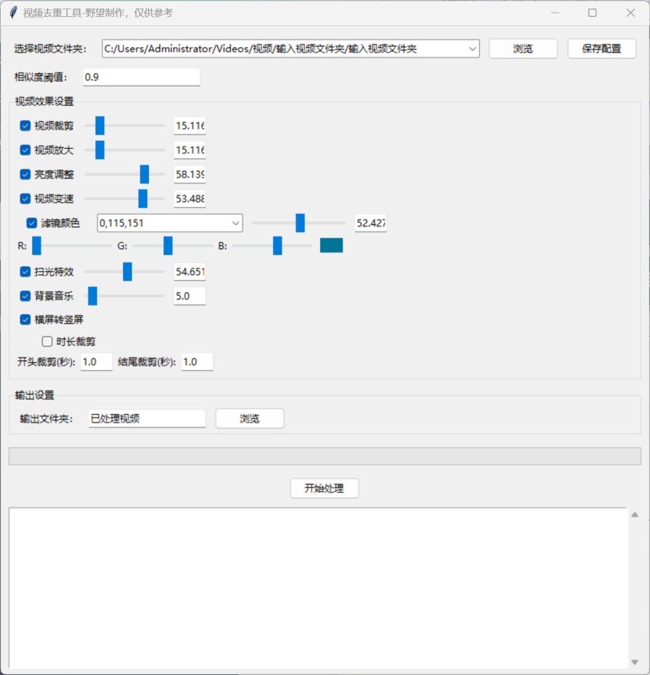Toggle the 横屏转竖屏 checkbox

point(25,319)
